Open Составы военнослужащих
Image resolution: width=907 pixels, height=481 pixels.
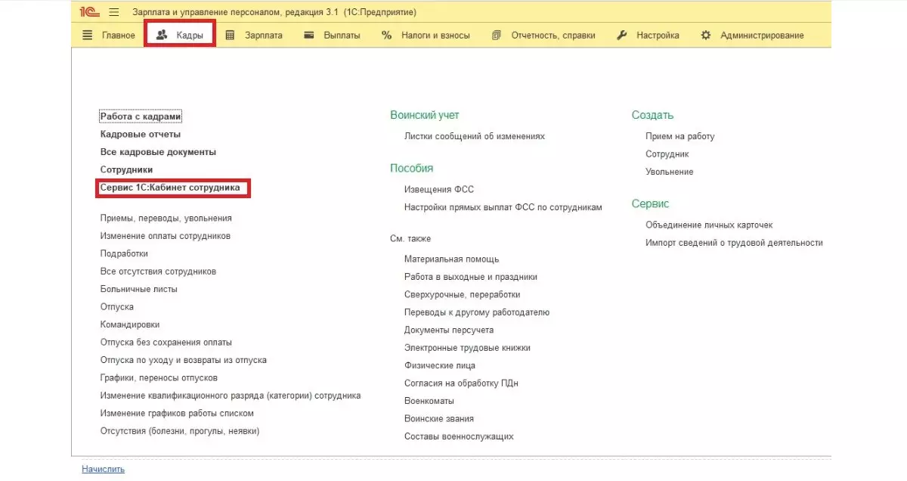coord(459,437)
